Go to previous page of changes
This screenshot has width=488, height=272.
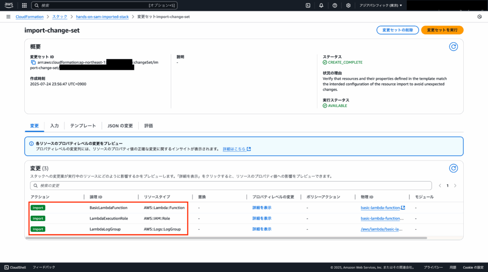(x=440, y=185)
